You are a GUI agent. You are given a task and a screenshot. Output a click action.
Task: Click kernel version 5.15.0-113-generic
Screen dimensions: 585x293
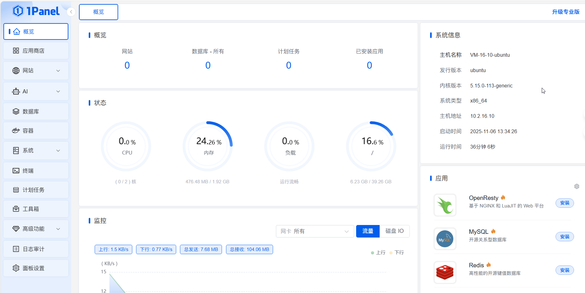[491, 86]
